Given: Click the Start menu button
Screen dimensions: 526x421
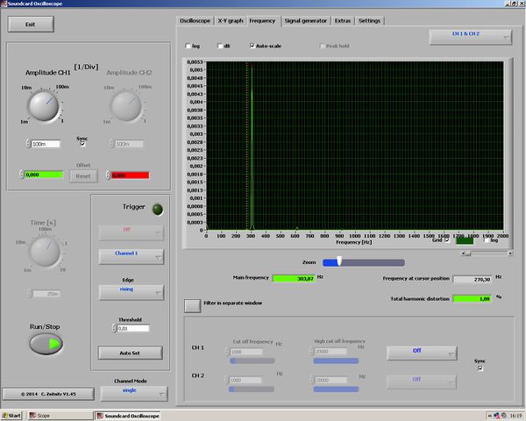Looking at the screenshot, I should coord(12,415).
